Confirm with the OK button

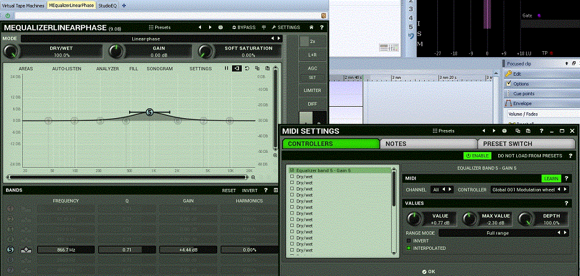click(429, 272)
